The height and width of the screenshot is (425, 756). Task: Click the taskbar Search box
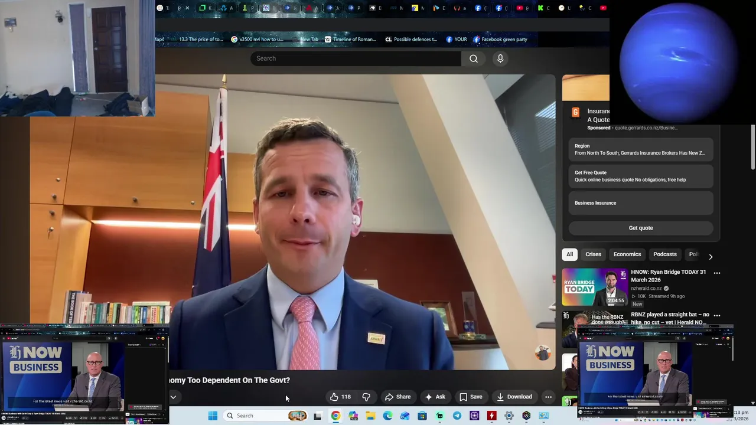coord(266,416)
